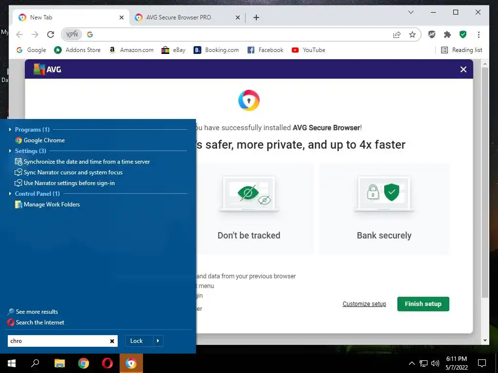This screenshot has height=373, width=498.
Task: Switch to AVG Secure Browser PRO tab
Action: pos(187,17)
